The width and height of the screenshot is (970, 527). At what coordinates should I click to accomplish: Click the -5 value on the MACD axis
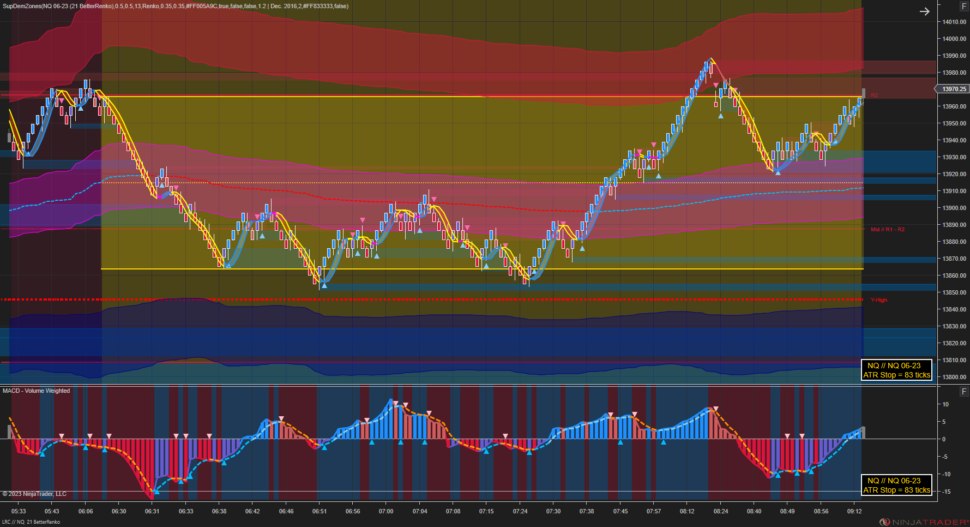click(x=945, y=457)
